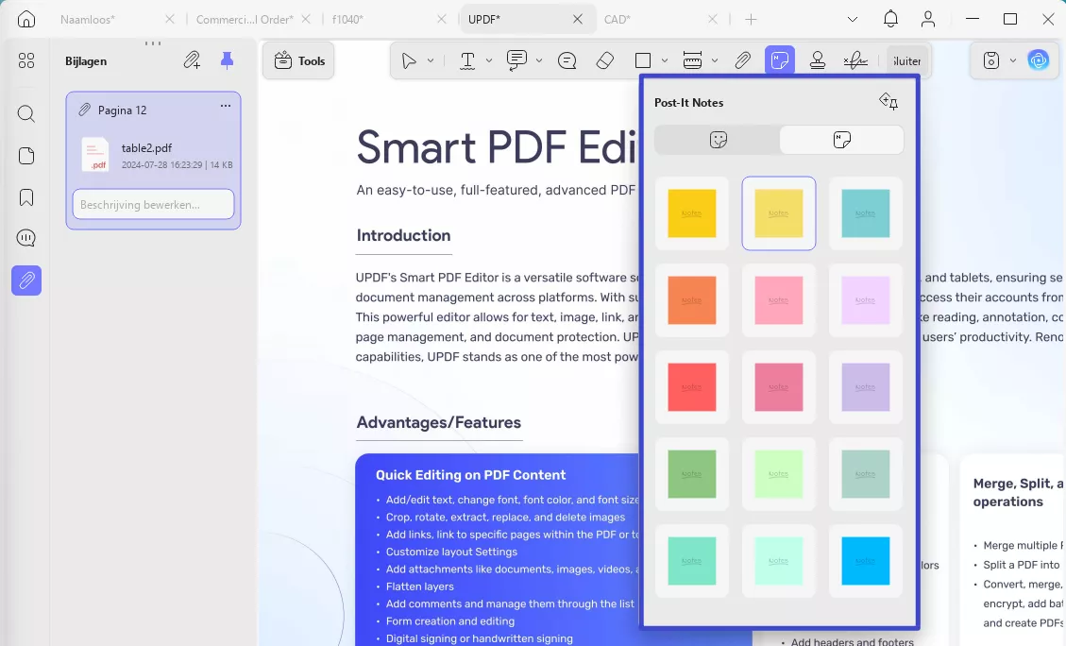Open the UPDF AI assistant icon
The image size is (1066, 646).
(1038, 60)
